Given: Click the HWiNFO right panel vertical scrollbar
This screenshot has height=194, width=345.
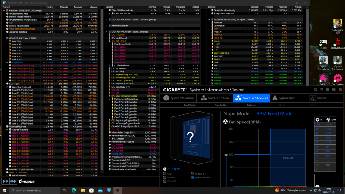Looking at the screenshot, I should [307, 46].
